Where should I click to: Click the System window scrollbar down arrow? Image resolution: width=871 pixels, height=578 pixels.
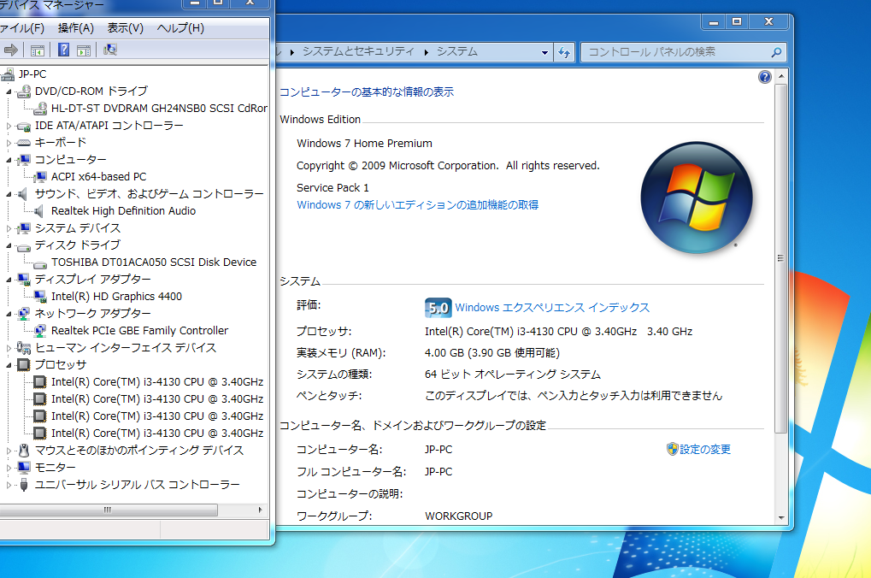pos(779,517)
